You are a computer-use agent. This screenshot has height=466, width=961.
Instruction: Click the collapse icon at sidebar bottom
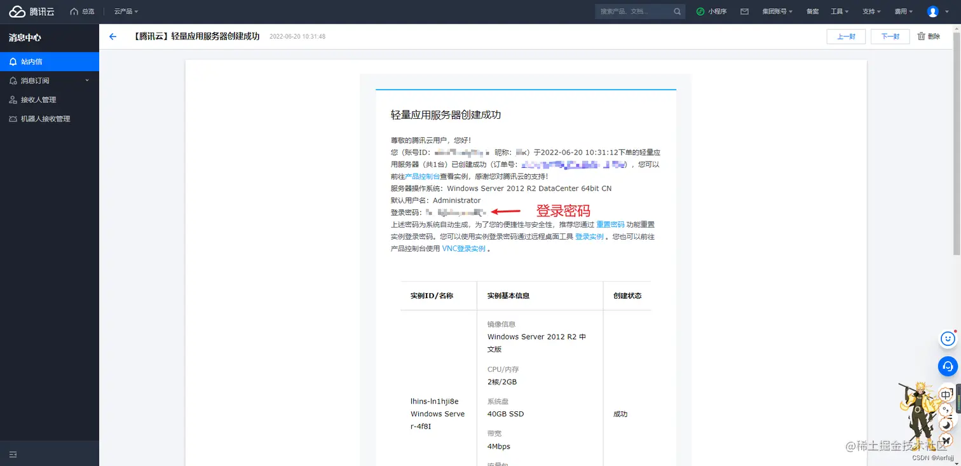coord(13,454)
